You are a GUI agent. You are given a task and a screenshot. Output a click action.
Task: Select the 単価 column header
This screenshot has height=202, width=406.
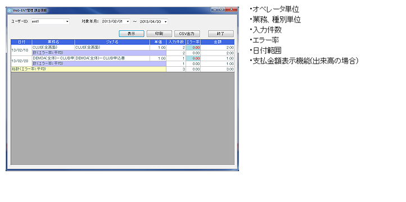[x=158, y=42]
